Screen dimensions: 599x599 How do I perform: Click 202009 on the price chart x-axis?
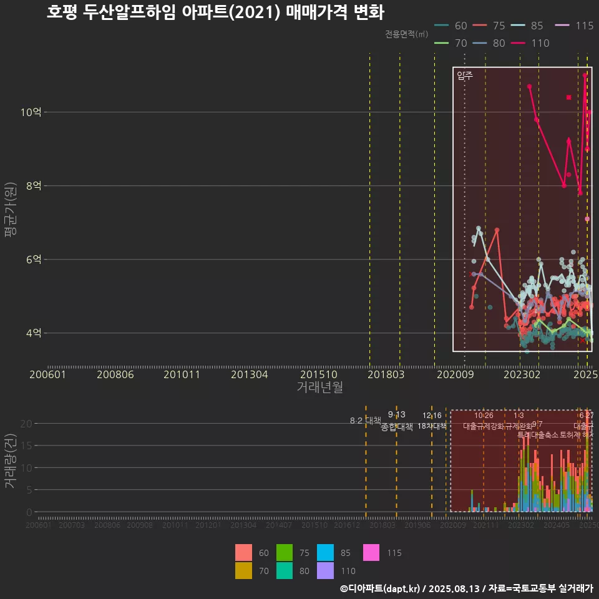tap(455, 374)
